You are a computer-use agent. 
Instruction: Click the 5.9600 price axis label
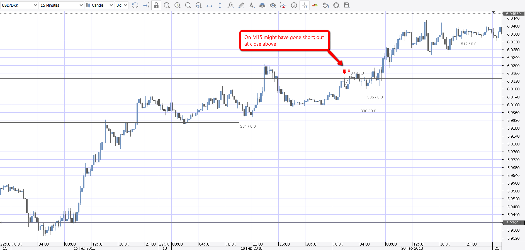[513, 183]
